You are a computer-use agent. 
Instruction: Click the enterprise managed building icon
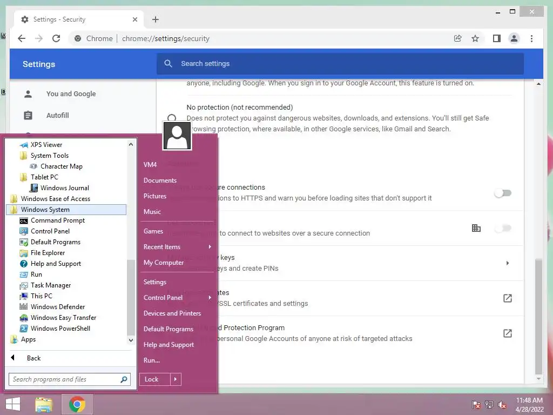476,228
